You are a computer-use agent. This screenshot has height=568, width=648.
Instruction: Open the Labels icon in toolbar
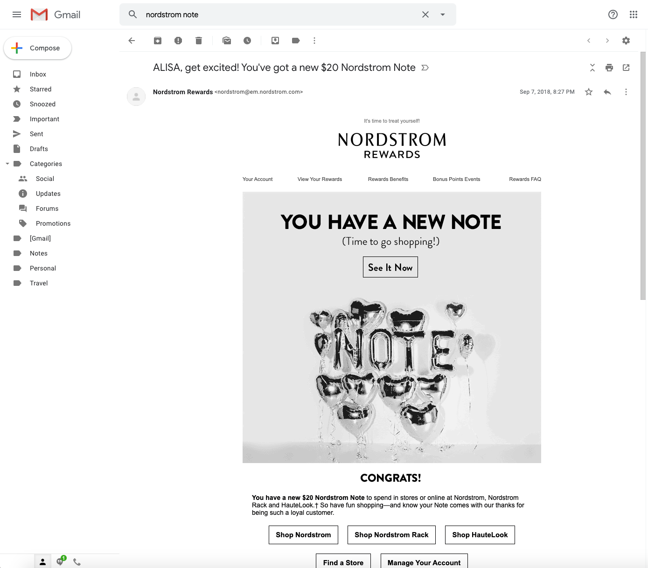296,41
